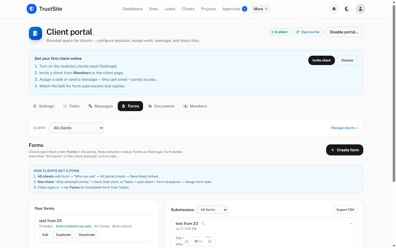The height and width of the screenshot is (248, 396).
Task: Open the All clients dropdown
Action: [x=76, y=128]
